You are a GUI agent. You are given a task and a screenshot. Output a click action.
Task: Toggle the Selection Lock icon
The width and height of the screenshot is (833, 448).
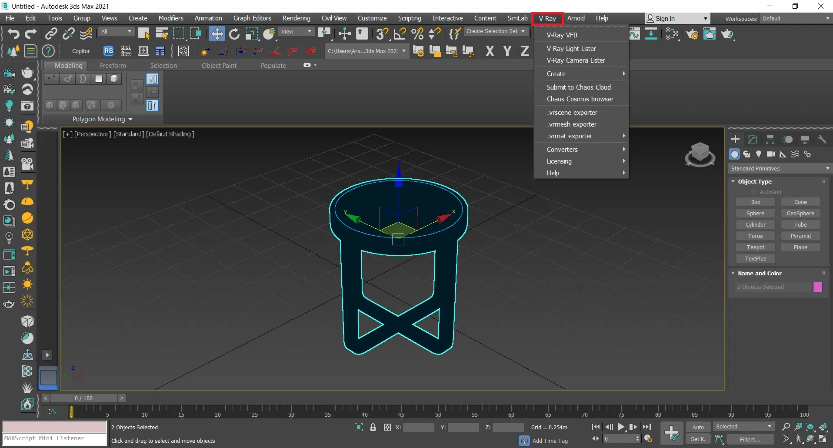pos(373,427)
